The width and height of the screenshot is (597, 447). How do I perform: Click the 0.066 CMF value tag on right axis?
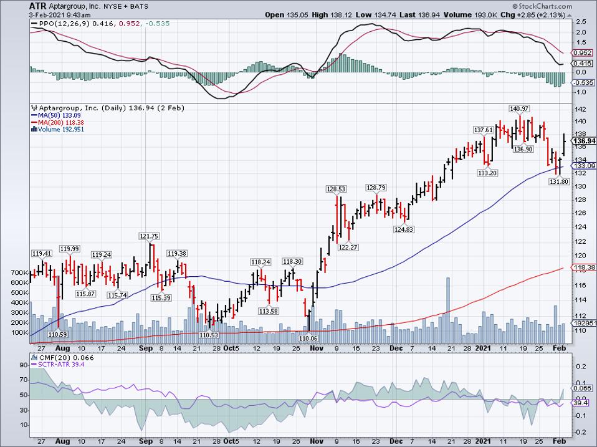pyautogui.click(x=583, y=388)
